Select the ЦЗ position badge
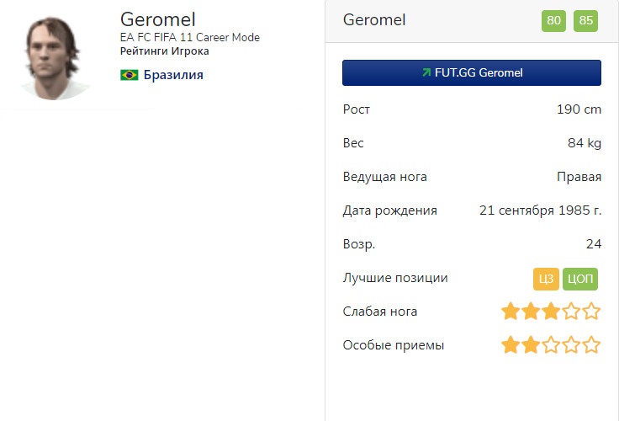 tap(546, 279)
